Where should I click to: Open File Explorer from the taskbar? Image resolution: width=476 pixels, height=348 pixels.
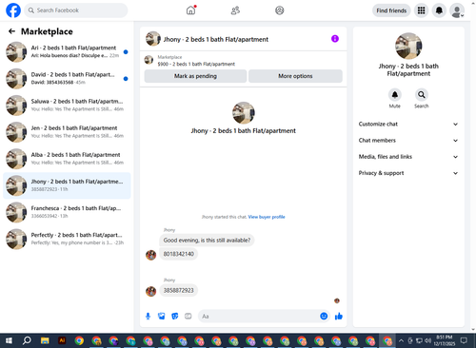click(x=45, y=340)
